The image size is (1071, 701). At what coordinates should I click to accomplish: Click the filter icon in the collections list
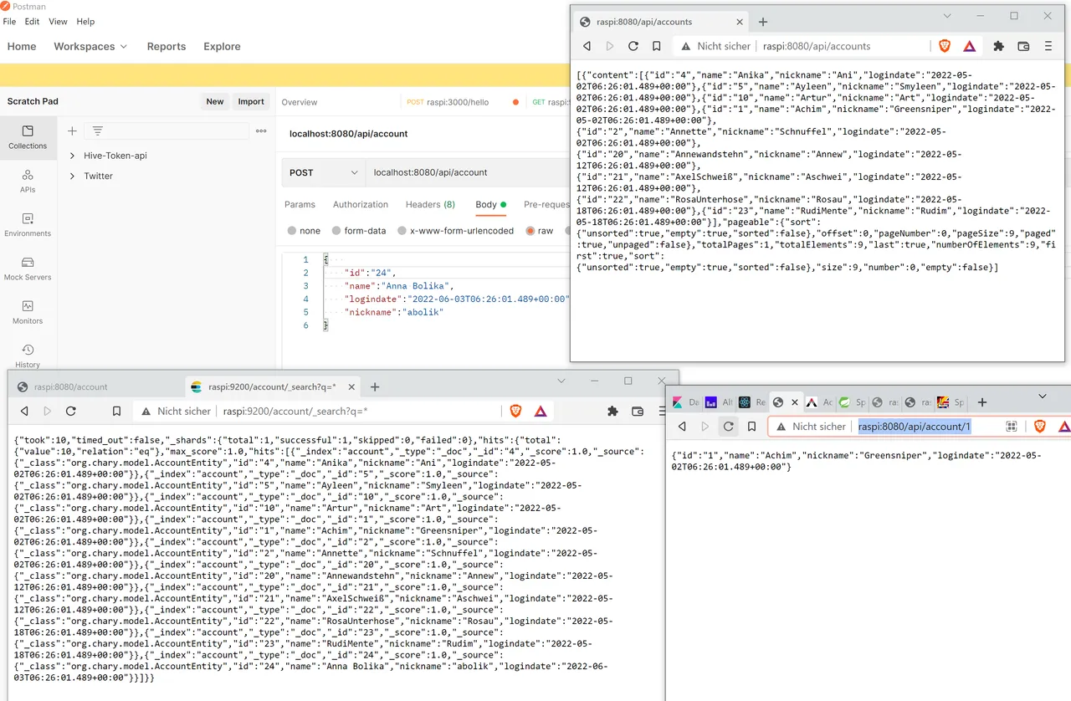[98, 130]
